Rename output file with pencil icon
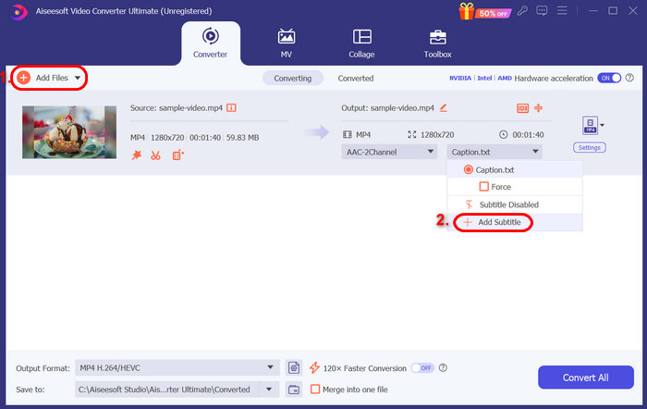 click(x=443, y=108)
